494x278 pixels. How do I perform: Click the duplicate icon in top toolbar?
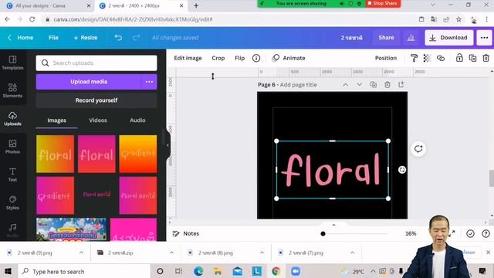point(472,58)
